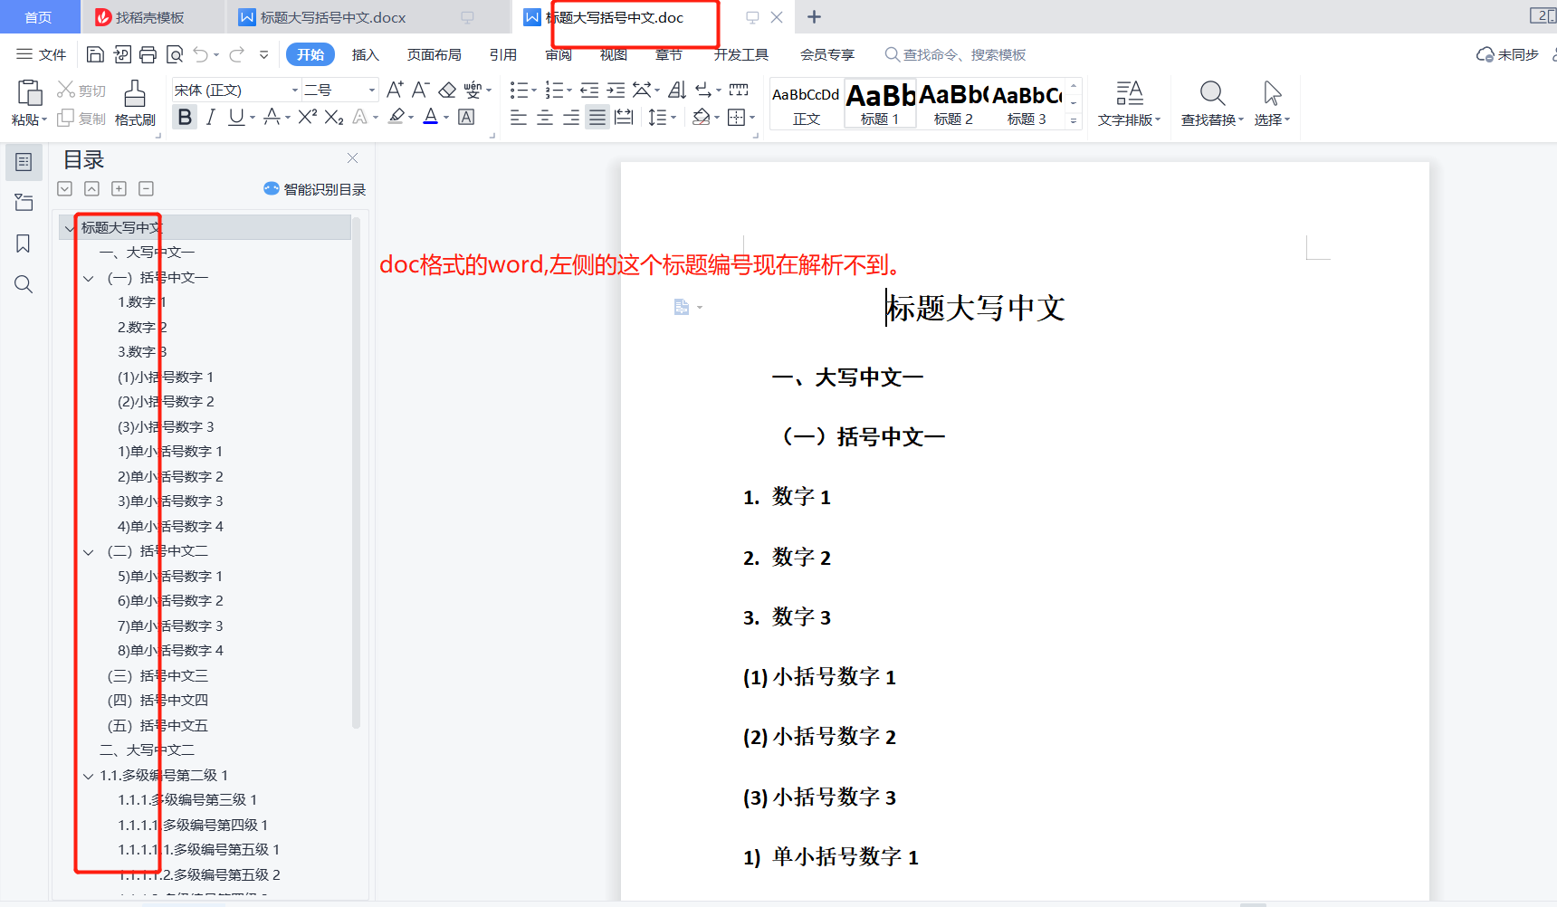The image size is (1557, 907).
Task: Toggle strikethrough text button
Action: tap(271, 117)
